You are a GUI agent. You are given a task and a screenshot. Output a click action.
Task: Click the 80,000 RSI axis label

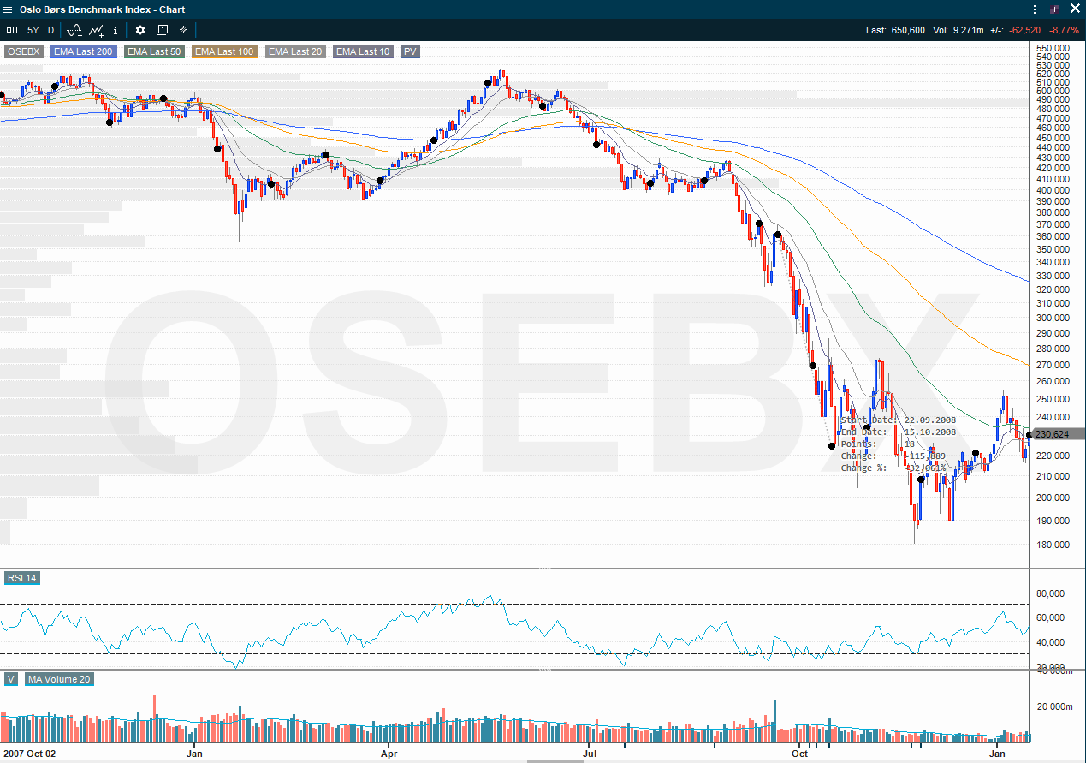[x=1049, y=593]
